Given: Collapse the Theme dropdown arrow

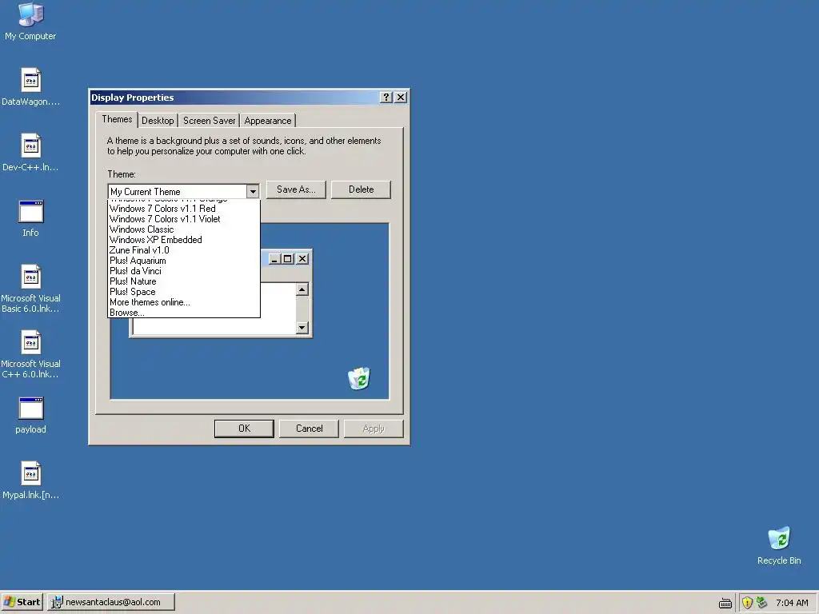Looking at the screenshot, I should tap(253, 192).
